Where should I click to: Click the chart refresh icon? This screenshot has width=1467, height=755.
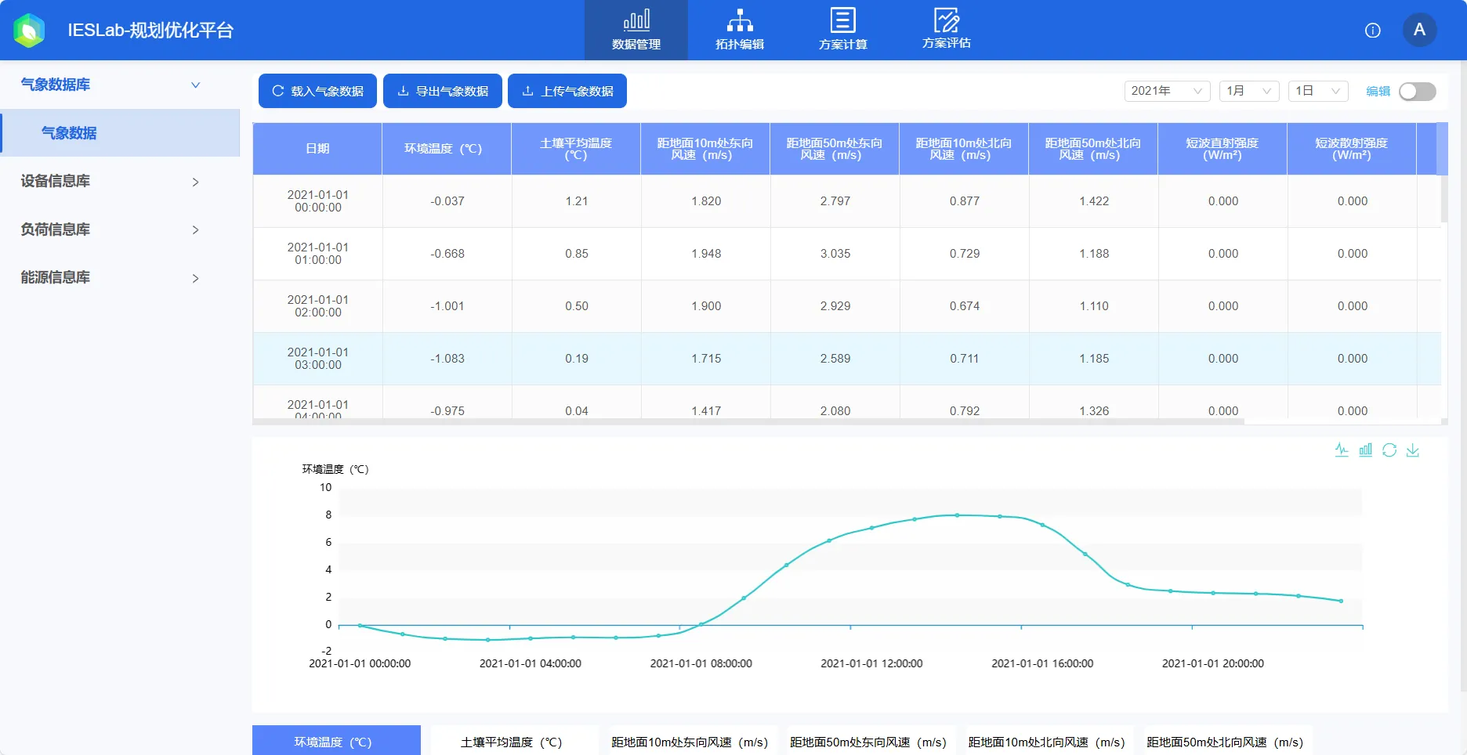pyautogui.click(x=1389, y=450)
